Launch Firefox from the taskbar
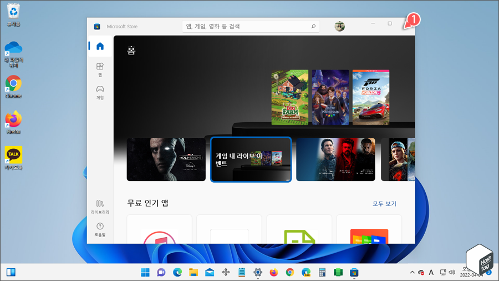The image size is (499, 281). (x=274, y=273)
